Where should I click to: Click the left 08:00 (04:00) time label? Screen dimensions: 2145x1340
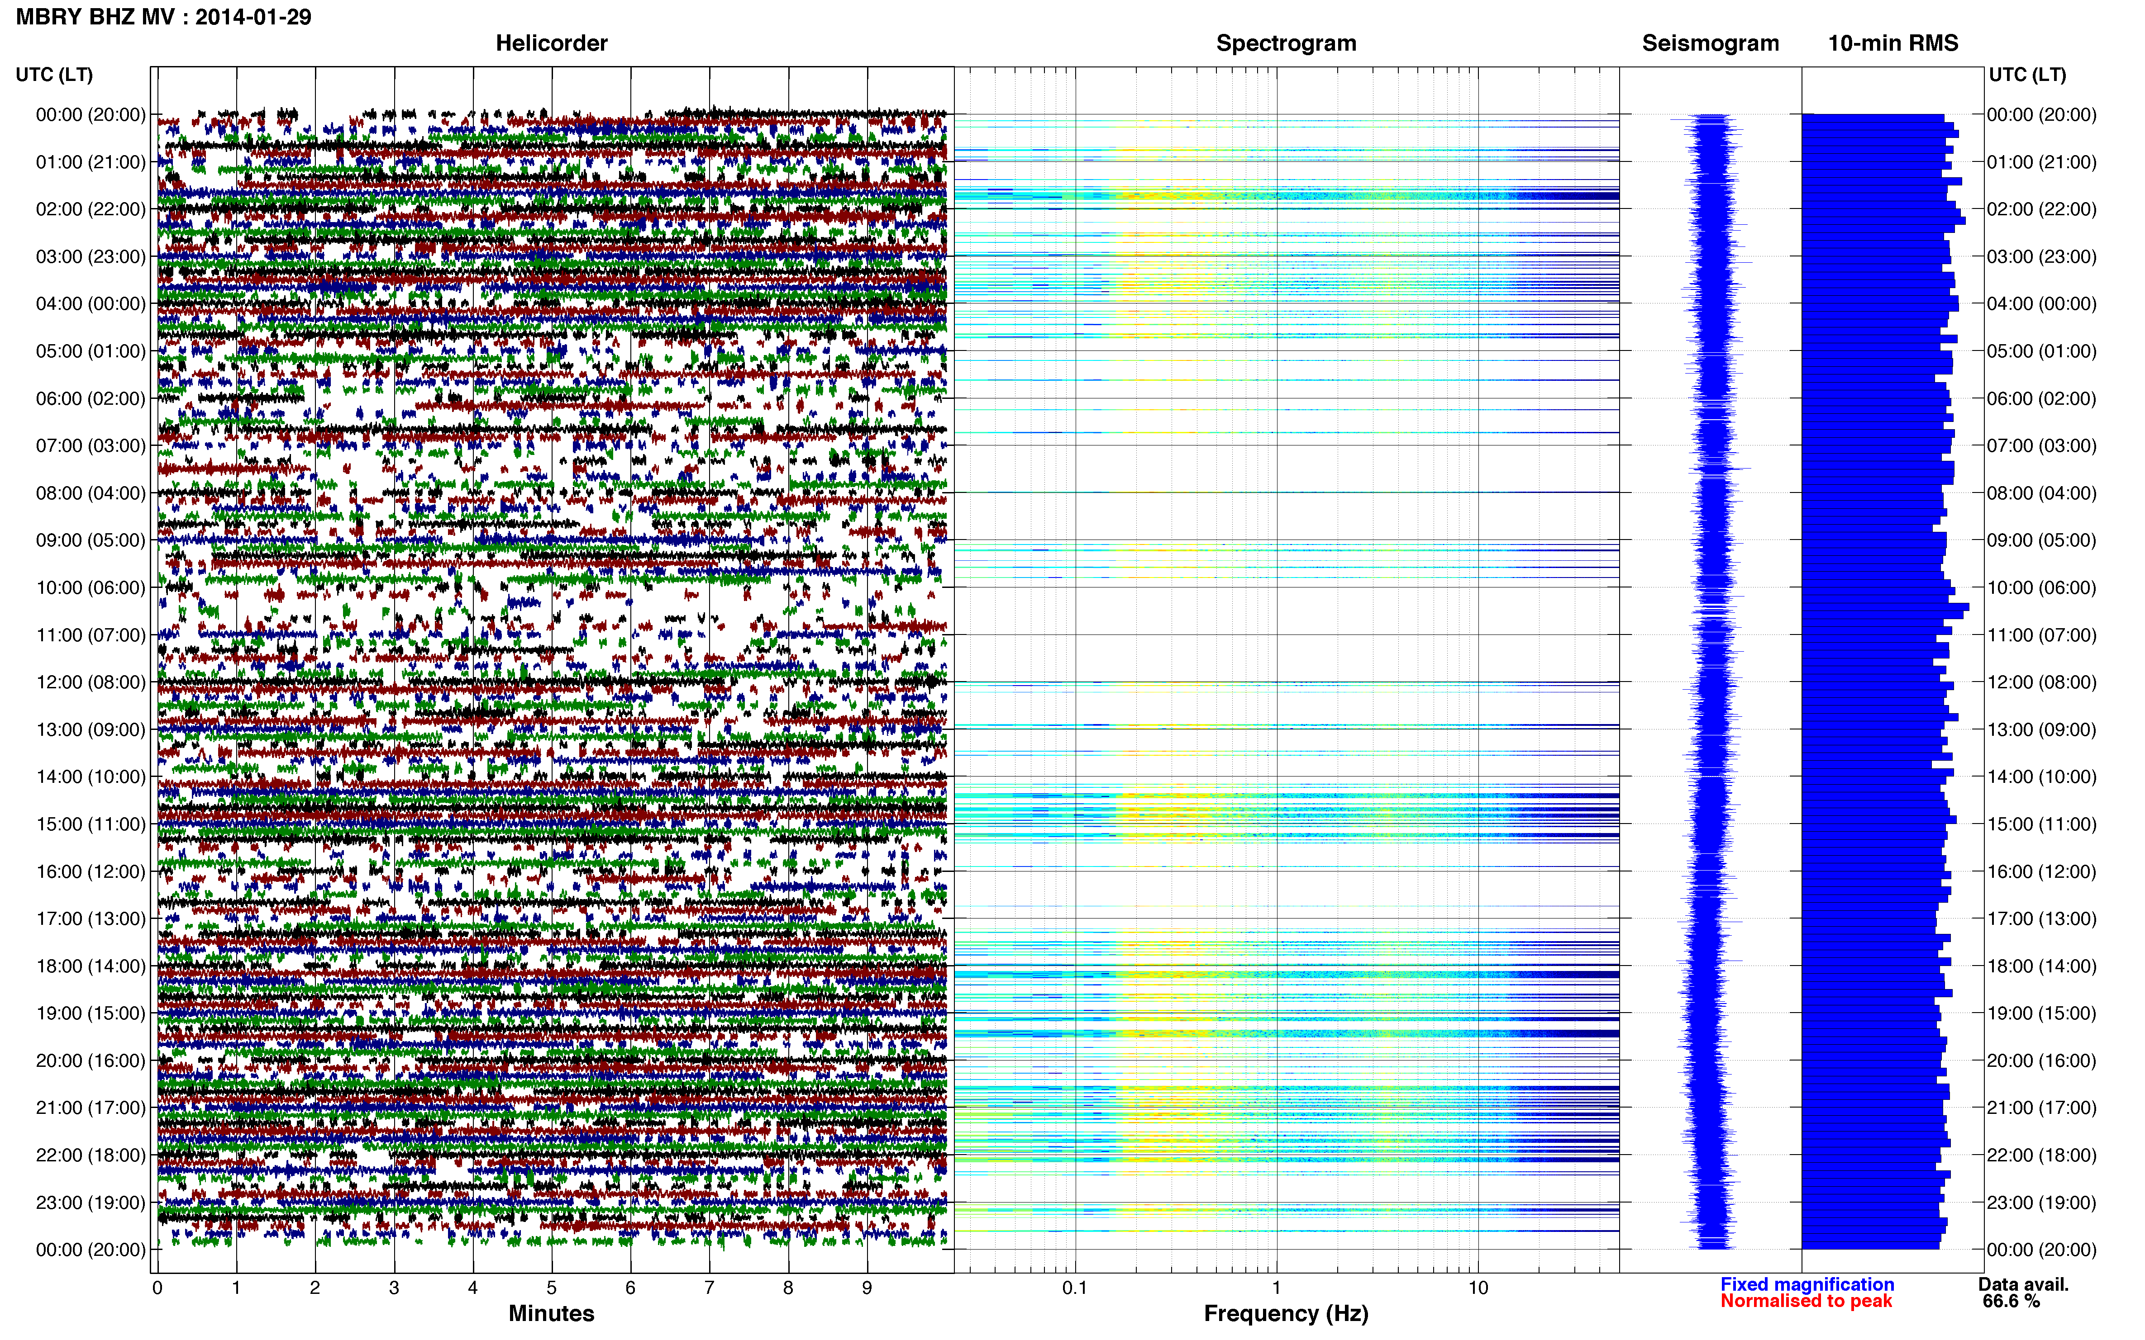(x=91, y=493)
